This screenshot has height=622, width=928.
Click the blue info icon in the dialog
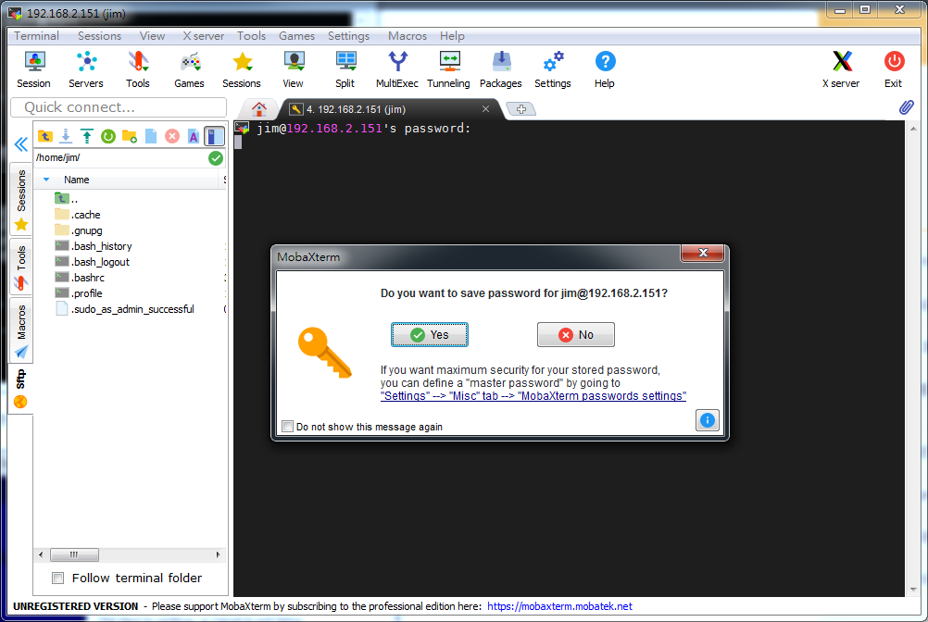708,420
